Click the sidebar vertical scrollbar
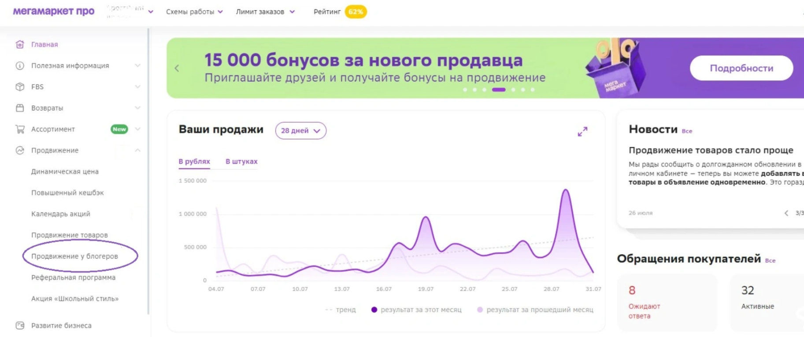Viewport: 804px width, 337px height. [148, 172]
